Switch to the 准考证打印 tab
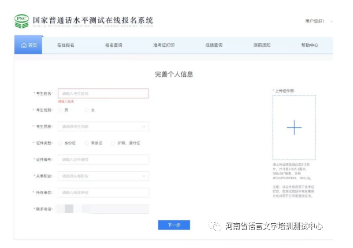This screenshot has height=248, width=353. pos(164,45)
